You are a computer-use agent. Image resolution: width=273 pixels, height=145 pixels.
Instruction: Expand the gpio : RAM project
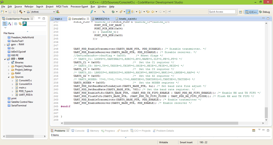pos(5,45)
